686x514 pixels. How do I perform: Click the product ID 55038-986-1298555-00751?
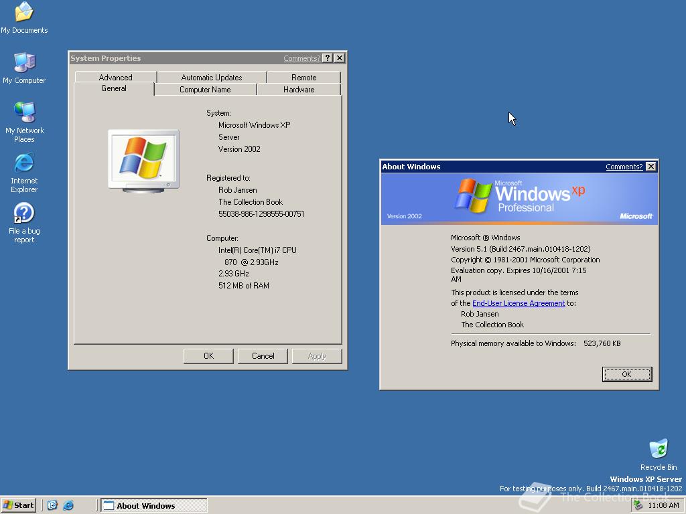[x=261, y=213]
